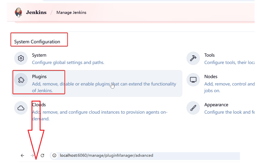
Task: Click the Manage Jenkins breadcrumb
Action: coord(71,12)
